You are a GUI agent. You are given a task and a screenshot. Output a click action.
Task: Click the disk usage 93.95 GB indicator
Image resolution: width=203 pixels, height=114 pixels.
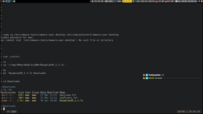97,1
